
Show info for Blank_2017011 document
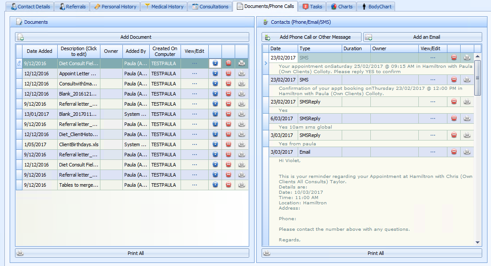215,114
